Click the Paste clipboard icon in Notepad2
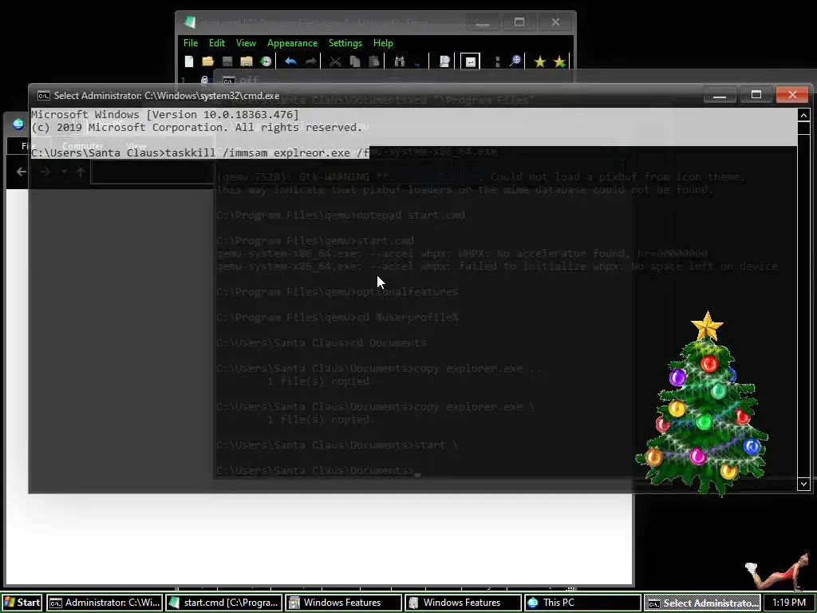The image size is (817, 613). tap(373, 61)
